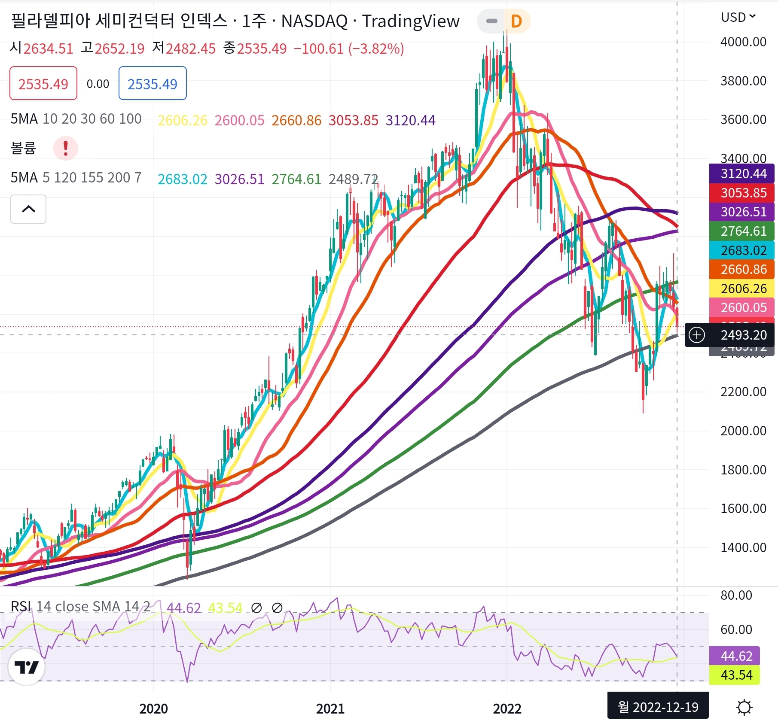778x720 pixels.
Task: Select the RSI 14 close SMA 14 2 legend
Action: (x=80, y=607)
